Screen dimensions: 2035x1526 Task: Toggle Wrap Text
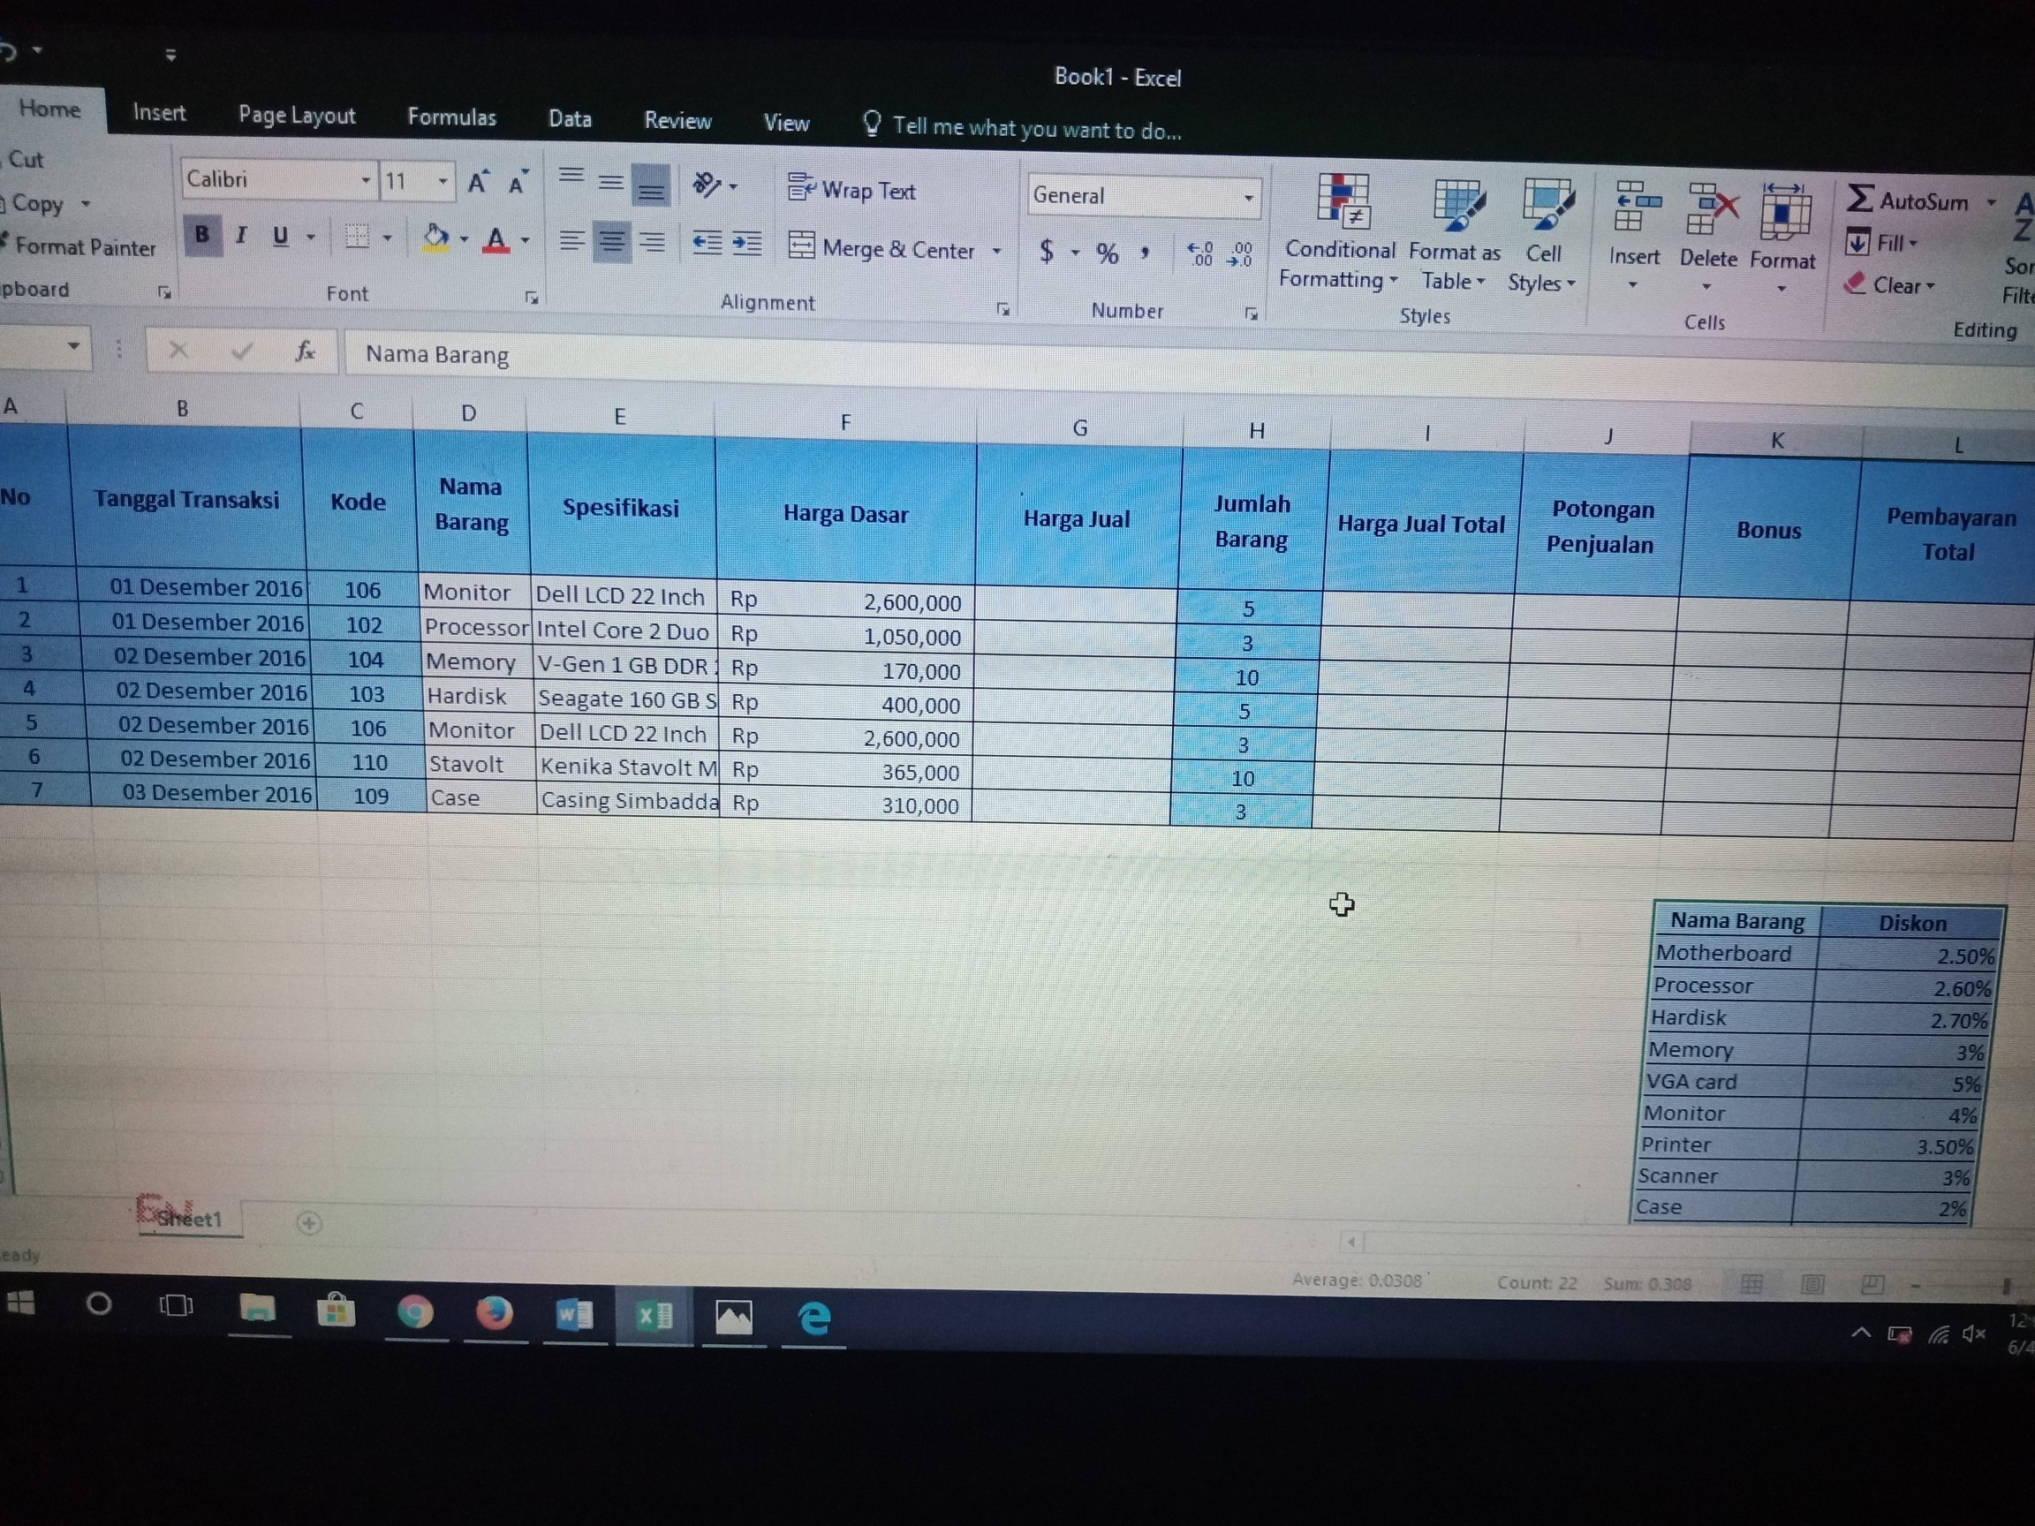coord(852,191)
